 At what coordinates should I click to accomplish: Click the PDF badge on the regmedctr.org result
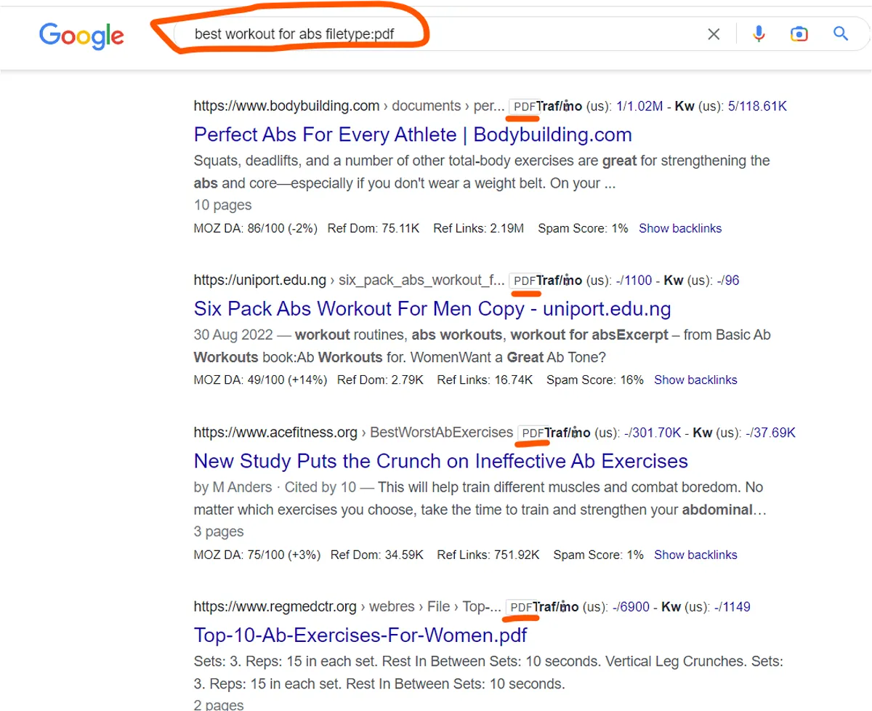(x=522, y=607)
